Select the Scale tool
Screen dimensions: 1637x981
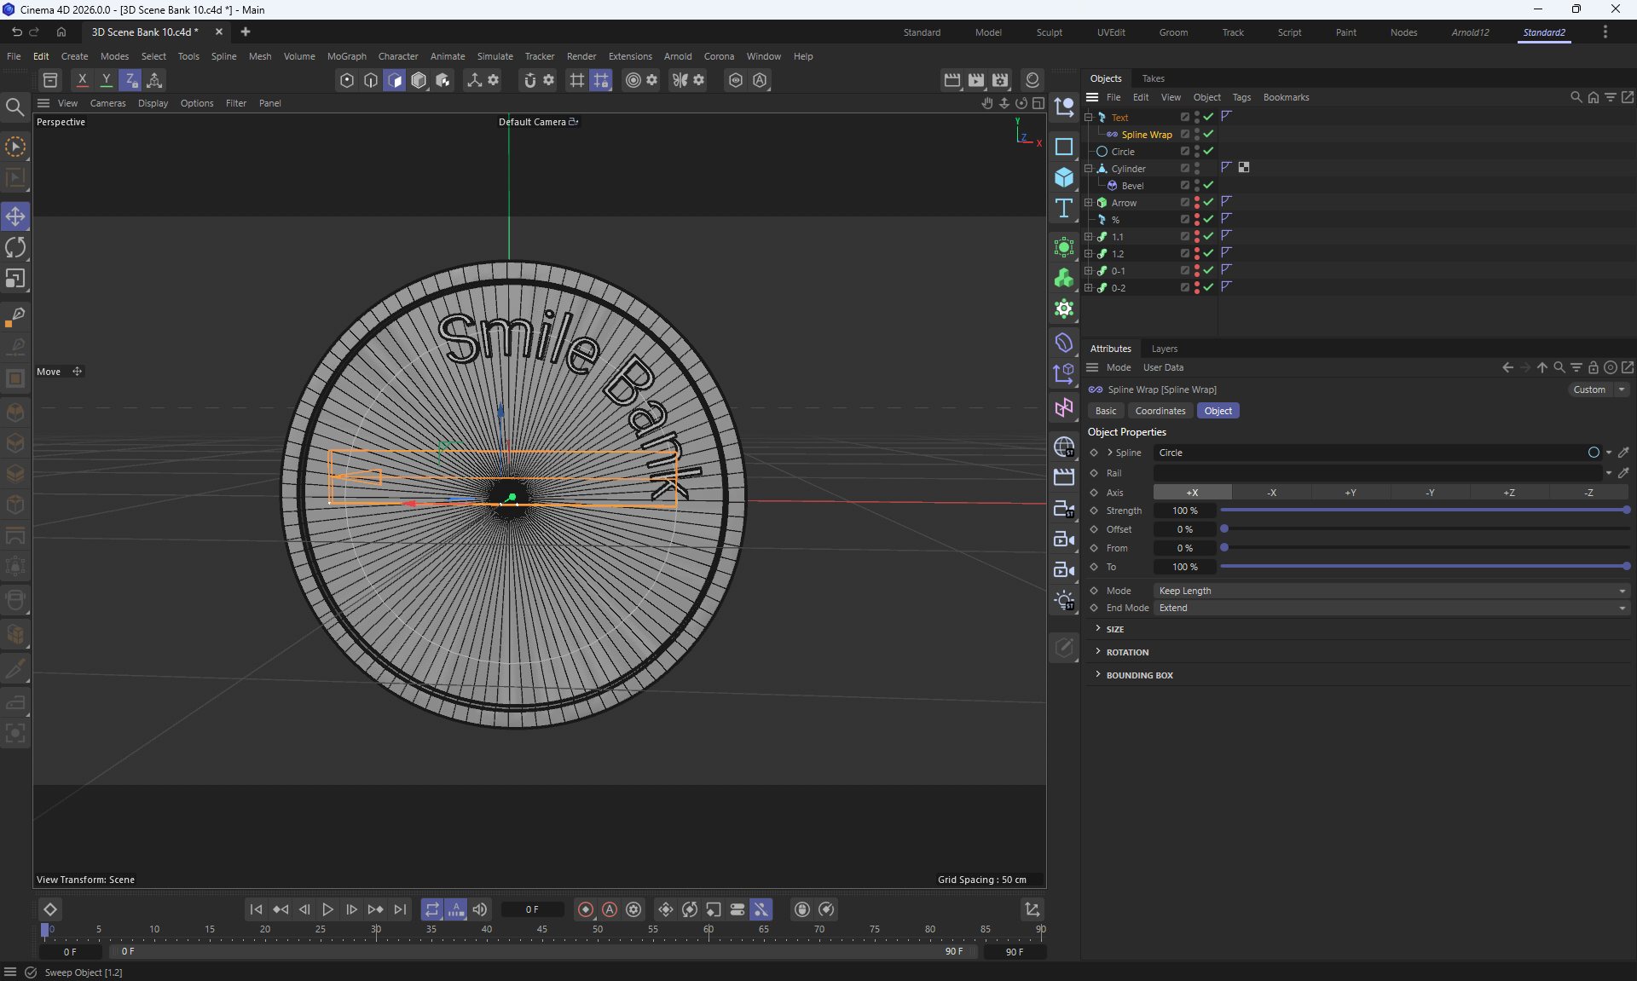tap(15, 279)
